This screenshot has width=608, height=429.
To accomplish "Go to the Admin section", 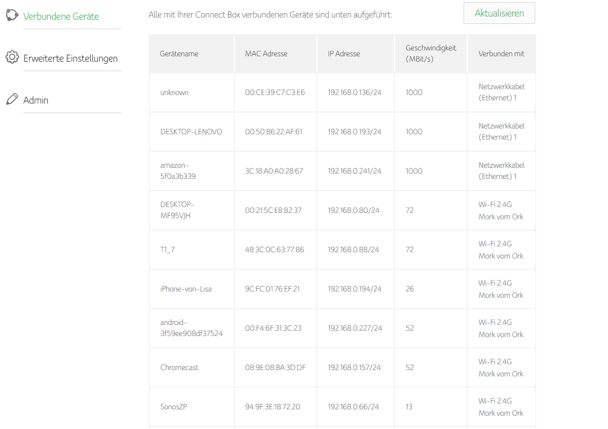I will pyautogui.click(x=36, y=100).
